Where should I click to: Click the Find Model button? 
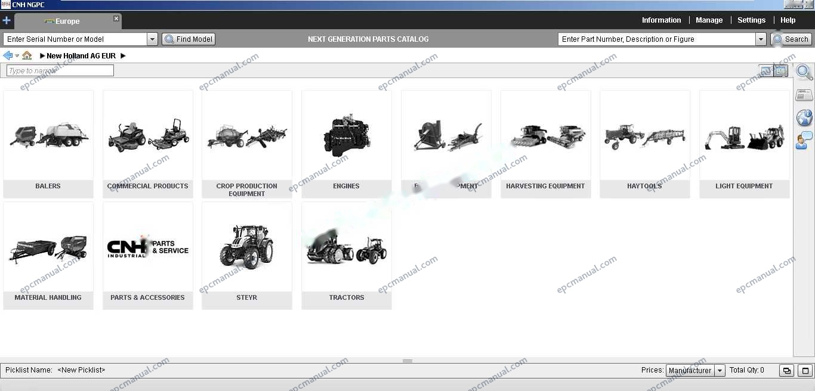point(189,39)
